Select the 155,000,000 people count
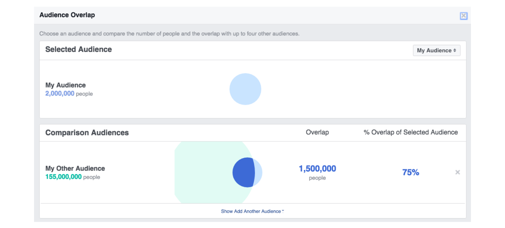This screenshot has height=228, width=505. coord(73,177)
